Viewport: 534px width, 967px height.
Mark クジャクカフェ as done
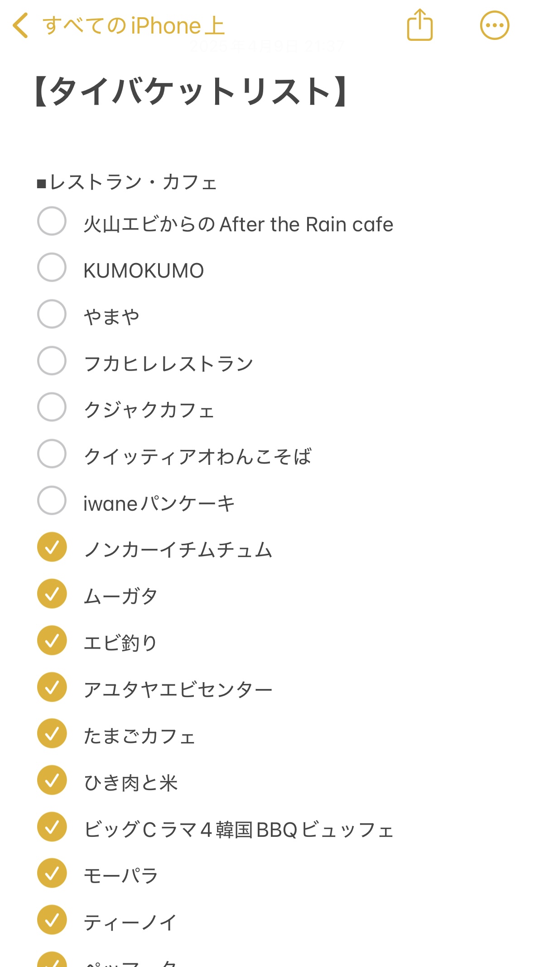(52, 407)
